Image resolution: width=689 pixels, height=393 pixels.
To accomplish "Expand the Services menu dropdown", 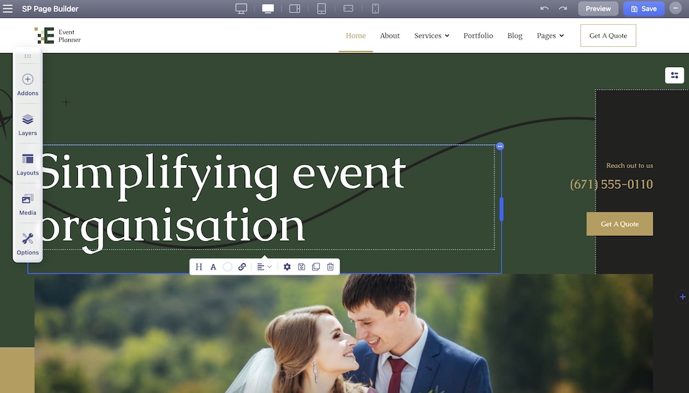I will (431, 36).
